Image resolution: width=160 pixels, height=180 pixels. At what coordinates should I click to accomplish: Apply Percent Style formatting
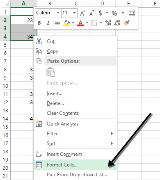(114, 13)
